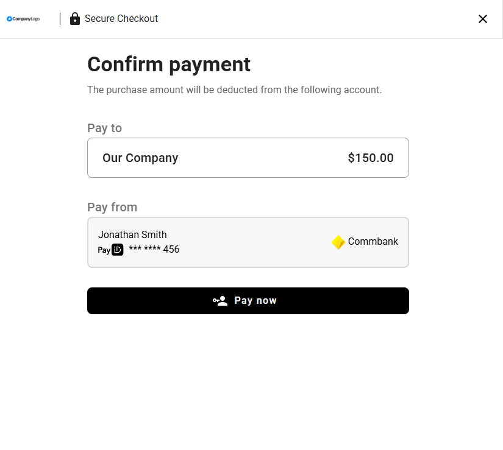
Task: Click the masked PayID number ending 456
Action: coord(154,249)
